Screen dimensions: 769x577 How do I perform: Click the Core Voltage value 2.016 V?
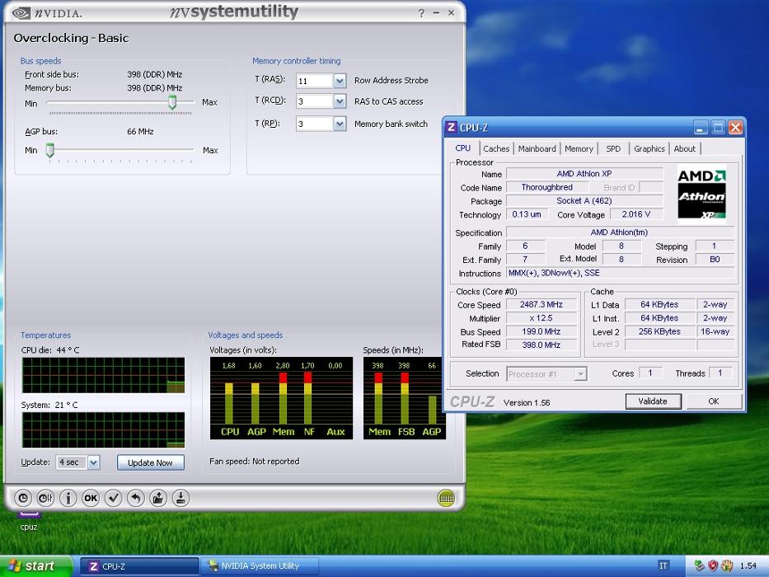point(636,214)
